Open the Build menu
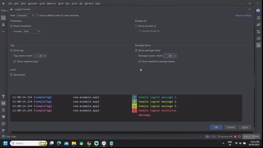The image size is (263, 148). tap(61, 4)
